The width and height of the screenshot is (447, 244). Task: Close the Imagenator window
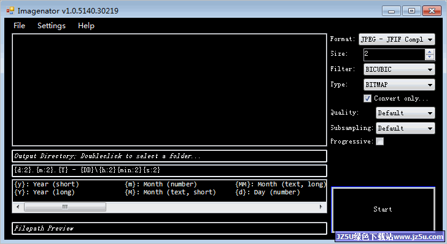tap(432, 11)
